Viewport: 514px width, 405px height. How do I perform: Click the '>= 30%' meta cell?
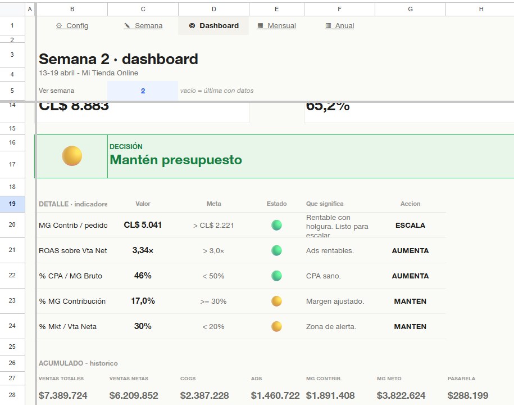[x=213, y=301]
